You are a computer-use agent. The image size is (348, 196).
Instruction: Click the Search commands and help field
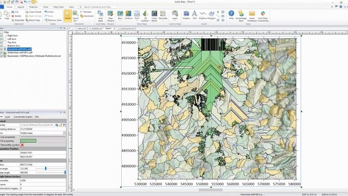(x=97, y=7)
